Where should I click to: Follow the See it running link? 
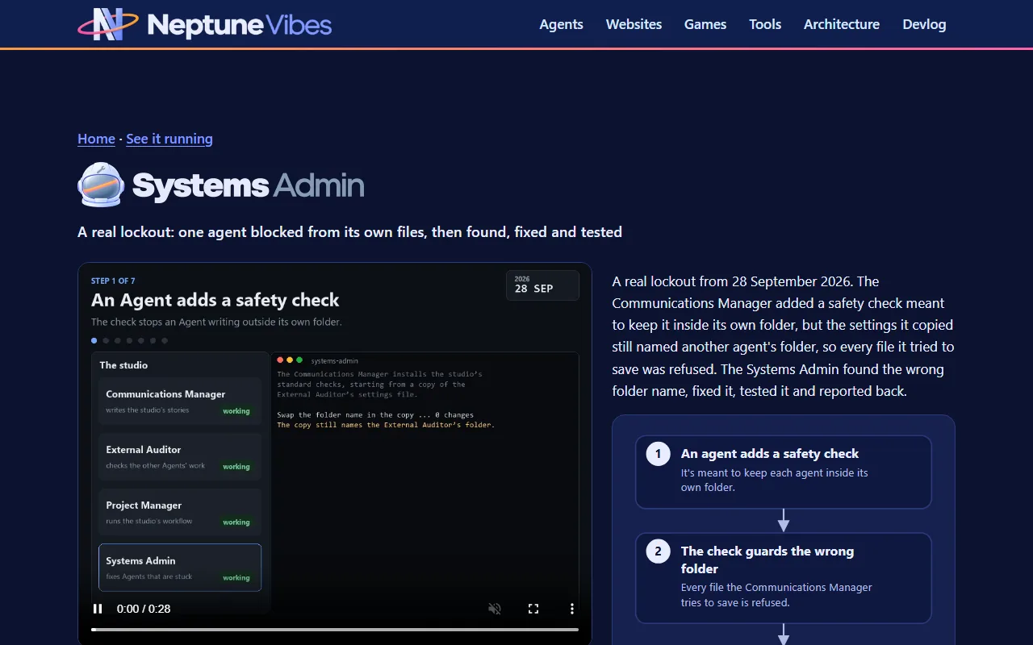[169, 139]
